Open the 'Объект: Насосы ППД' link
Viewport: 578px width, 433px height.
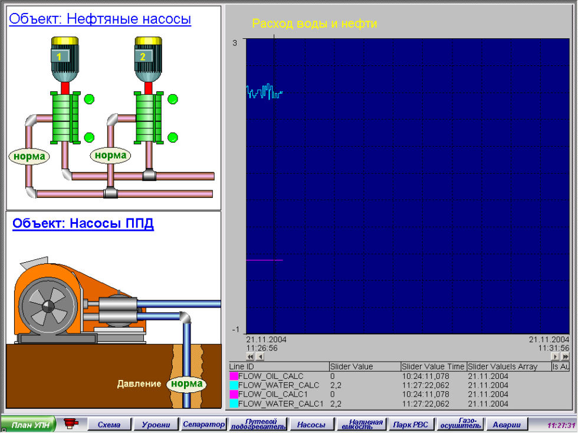point(83,223)
